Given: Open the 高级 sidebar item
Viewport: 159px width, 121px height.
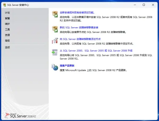Looking at the screenshot, I should tap(7, 41).
